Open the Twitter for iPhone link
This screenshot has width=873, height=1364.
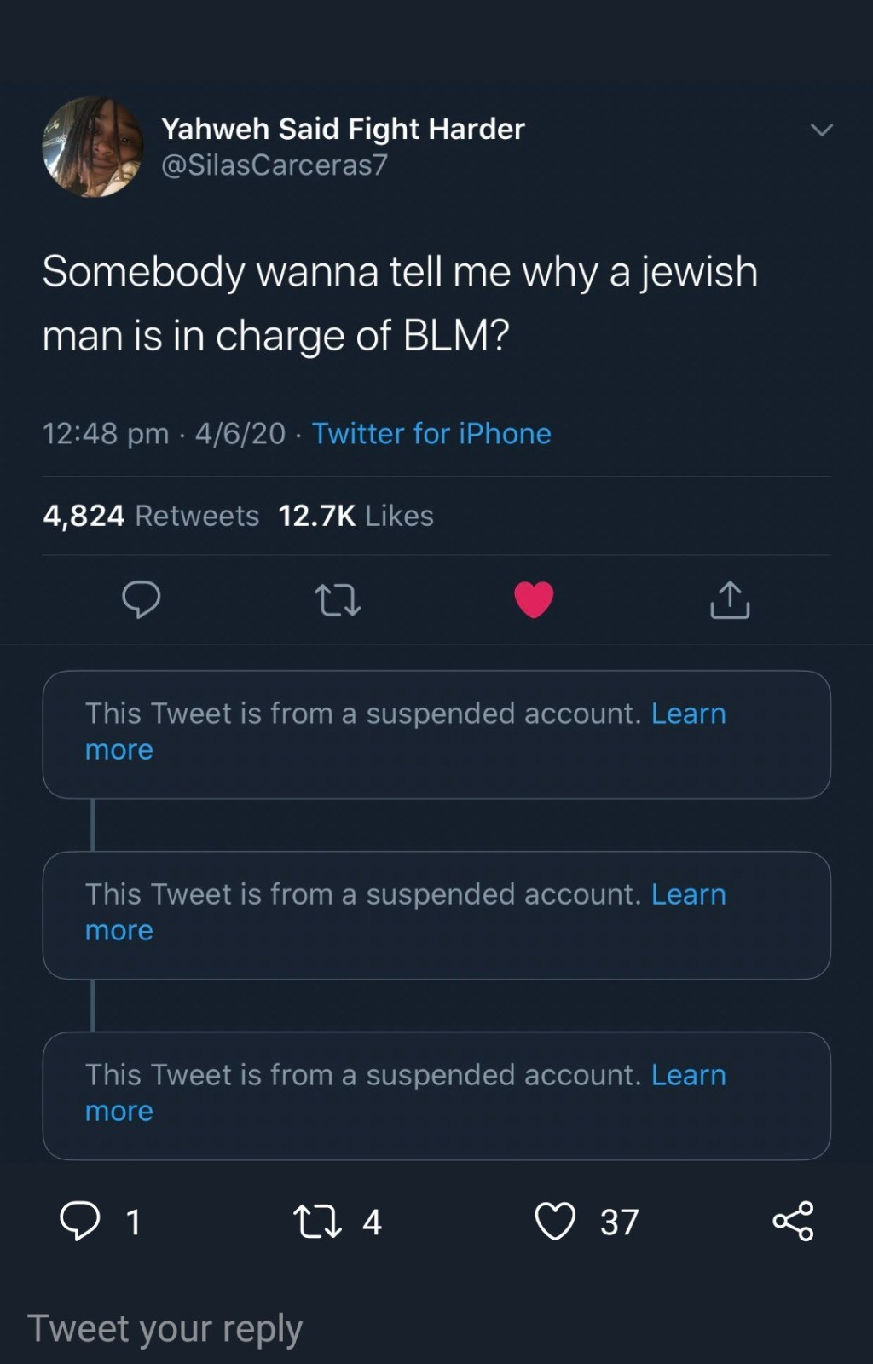431,434
